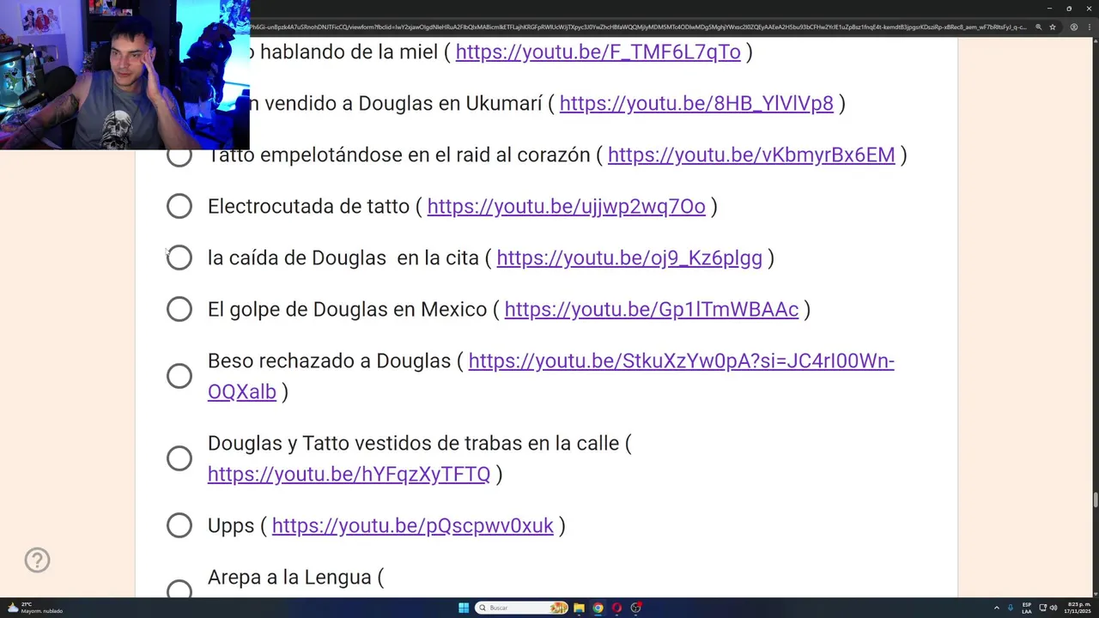The width and height of the screenshot is (1099, 618).
Task: Select the 'Tatto empelotándose en el raid' option
Action: [179, 154]
